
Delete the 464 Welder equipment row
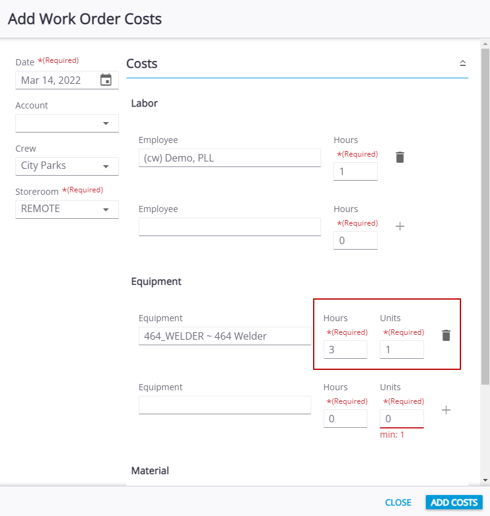tap(446, 335)
